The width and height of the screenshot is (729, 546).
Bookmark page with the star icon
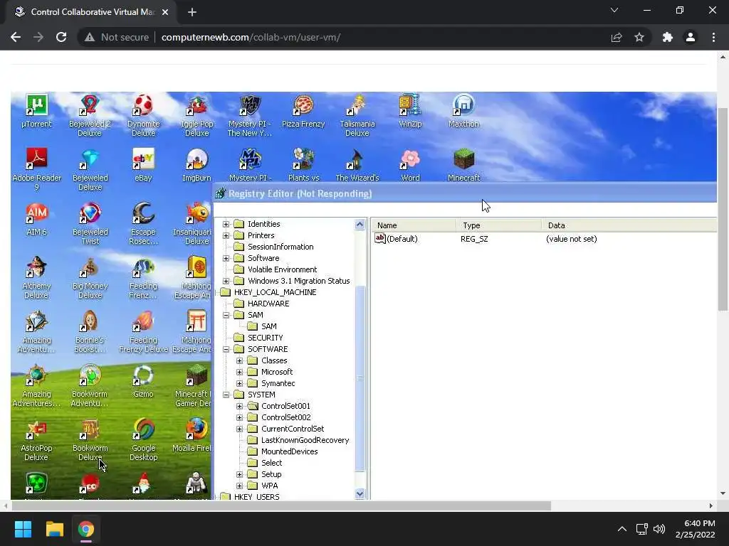pos(639,37)
